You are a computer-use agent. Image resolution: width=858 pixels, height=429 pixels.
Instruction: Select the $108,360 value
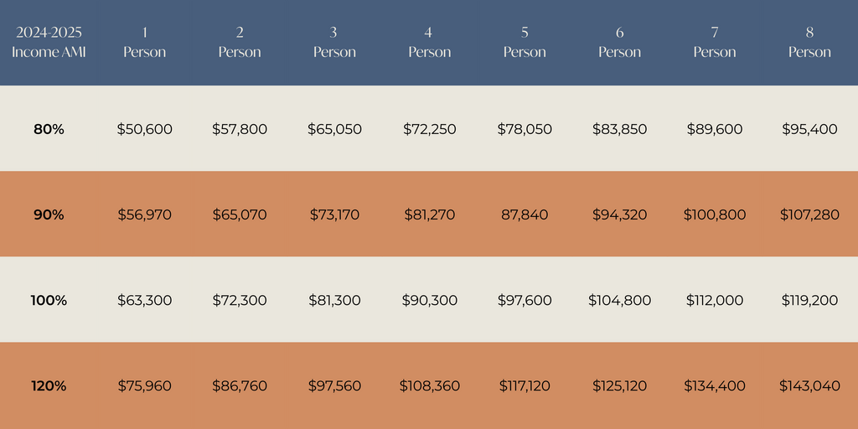429,386
